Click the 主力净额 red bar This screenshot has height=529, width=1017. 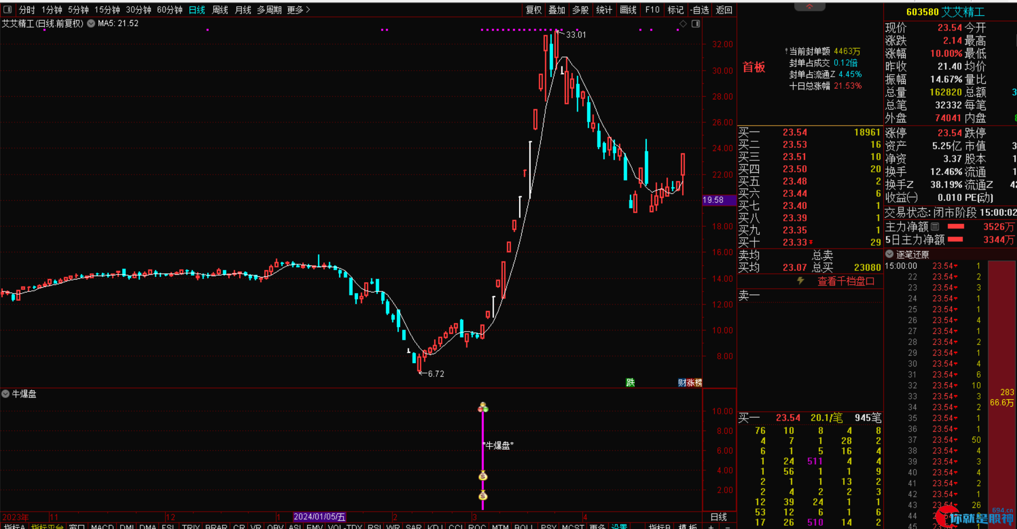(x=956, y=227)
